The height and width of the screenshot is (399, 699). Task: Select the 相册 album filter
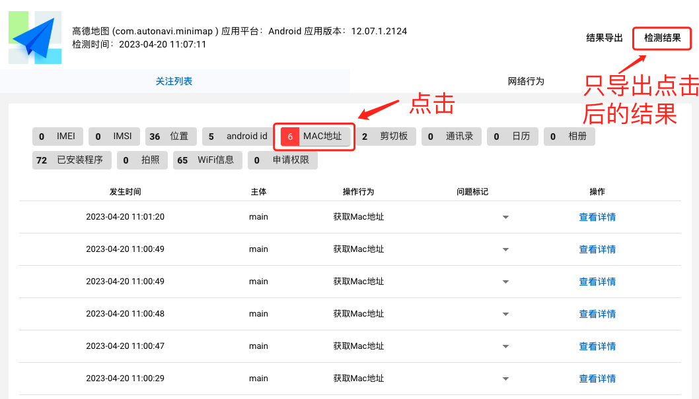coord(569,136)
